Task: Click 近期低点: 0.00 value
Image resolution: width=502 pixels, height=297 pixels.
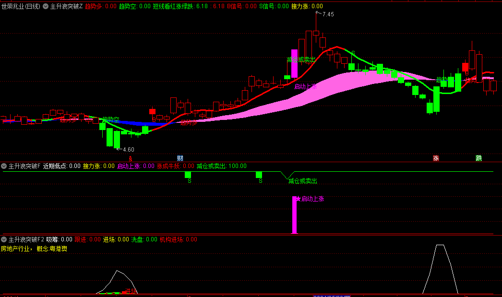Action: coord(61,166)
